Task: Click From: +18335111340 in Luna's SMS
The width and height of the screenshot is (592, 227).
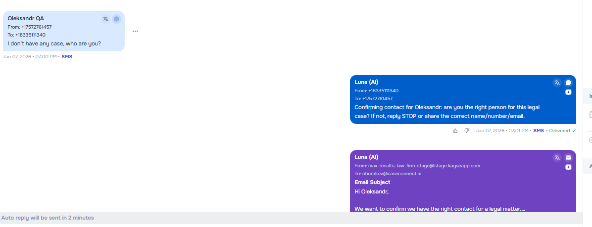Action: (376, 91)
